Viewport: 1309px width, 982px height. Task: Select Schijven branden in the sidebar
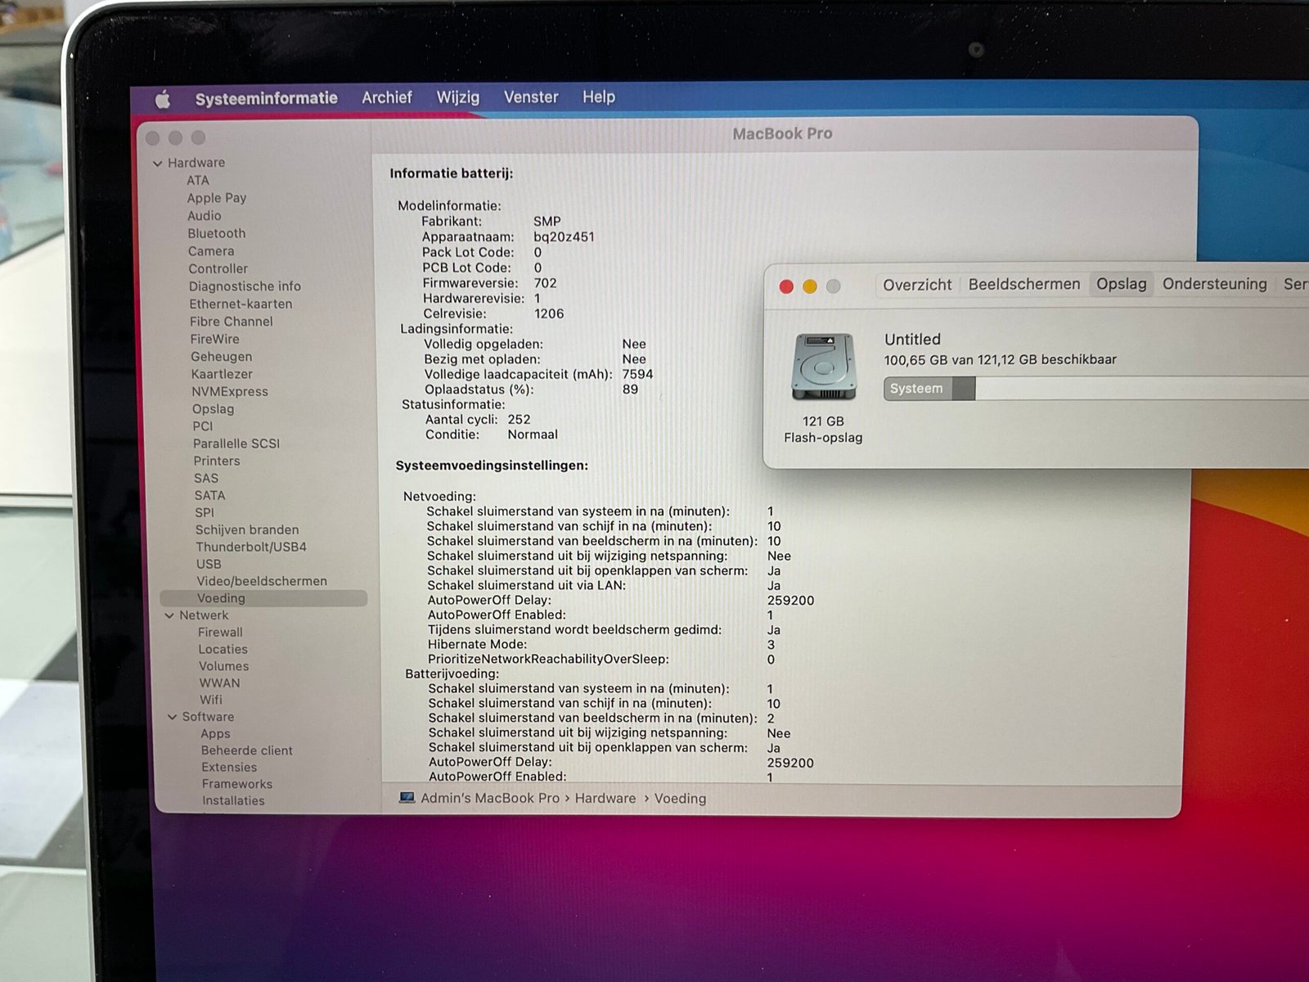[247, 529]
